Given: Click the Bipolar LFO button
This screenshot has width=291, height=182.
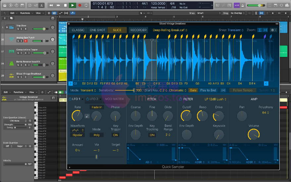Looking at the screenshot, I should (77, 135).
